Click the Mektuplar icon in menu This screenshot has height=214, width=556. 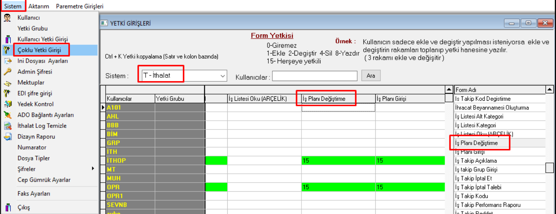tap(7, 83)
